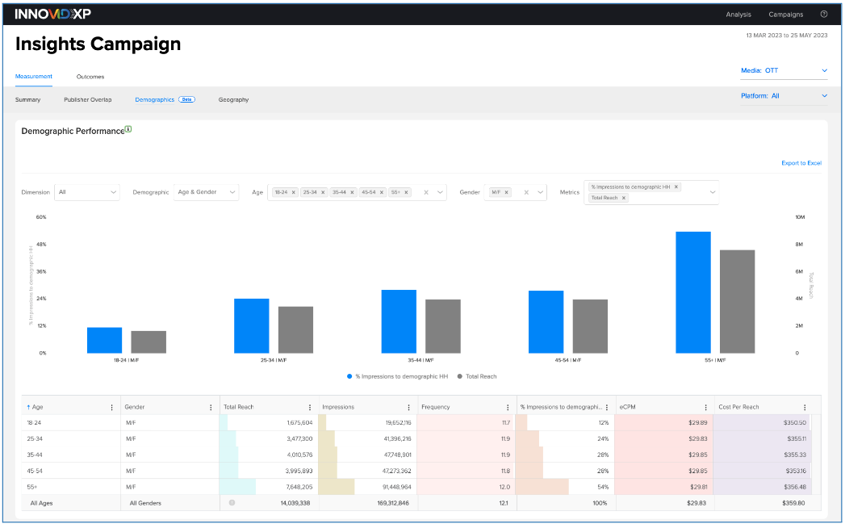
Task: Click the help icon in the top bar
Action: [823, 14]
